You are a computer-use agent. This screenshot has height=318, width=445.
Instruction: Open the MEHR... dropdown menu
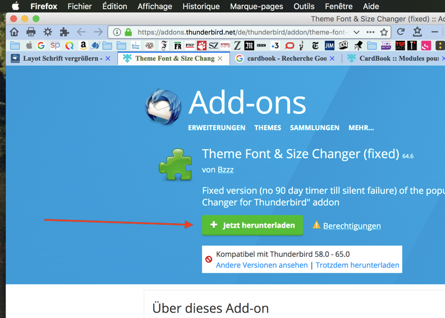coord(361,128)
